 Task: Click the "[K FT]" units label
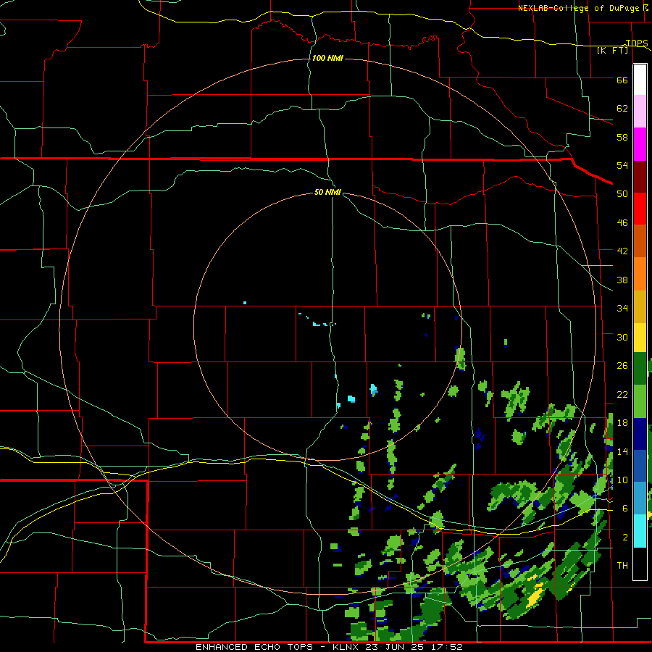click(612, 51)
